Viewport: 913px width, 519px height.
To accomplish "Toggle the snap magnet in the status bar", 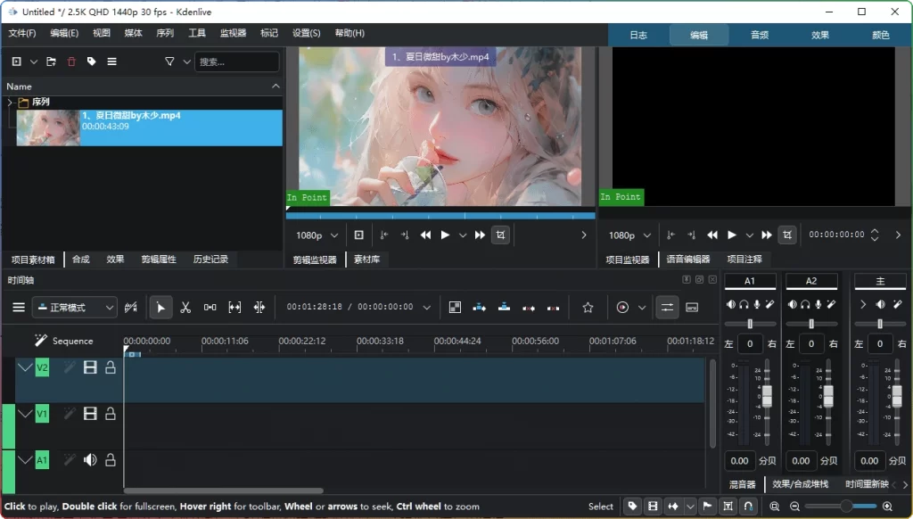I will tap(750, 507).
